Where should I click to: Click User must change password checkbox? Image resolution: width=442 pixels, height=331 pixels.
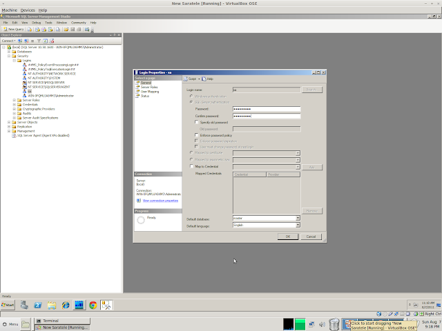pyautogui.click(x=196, y=147)
